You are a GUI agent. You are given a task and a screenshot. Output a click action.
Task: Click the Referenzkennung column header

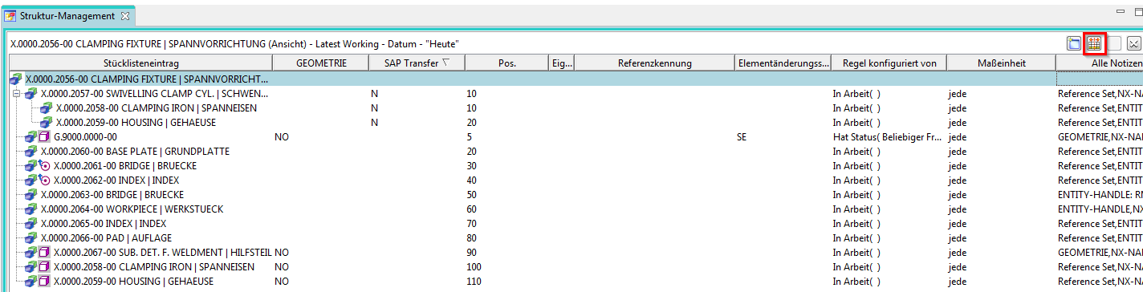654,63
